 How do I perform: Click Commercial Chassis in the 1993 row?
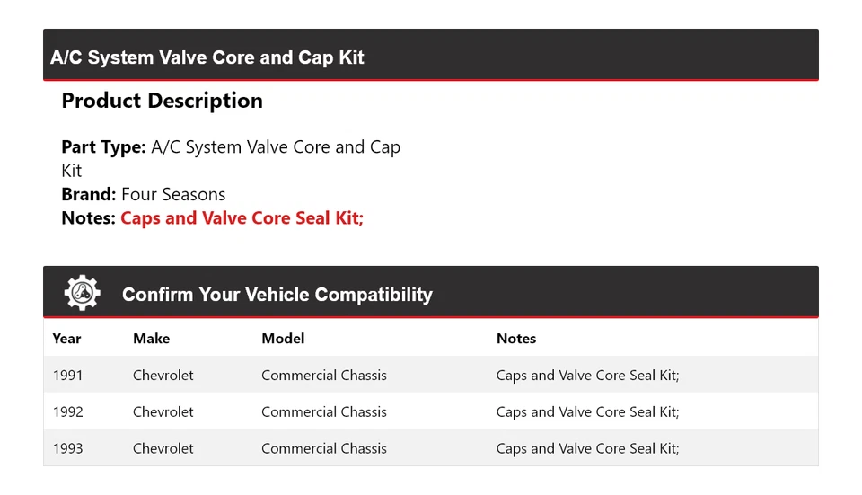323,448
